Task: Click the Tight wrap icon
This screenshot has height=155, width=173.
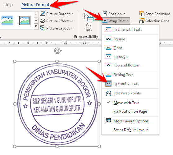Action: (x=108, y=48)
